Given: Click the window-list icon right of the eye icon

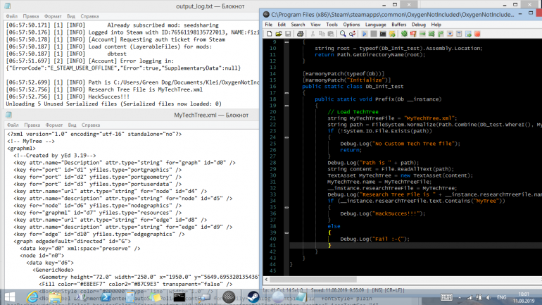Looking at the screenshot, I should pos(459,34).
